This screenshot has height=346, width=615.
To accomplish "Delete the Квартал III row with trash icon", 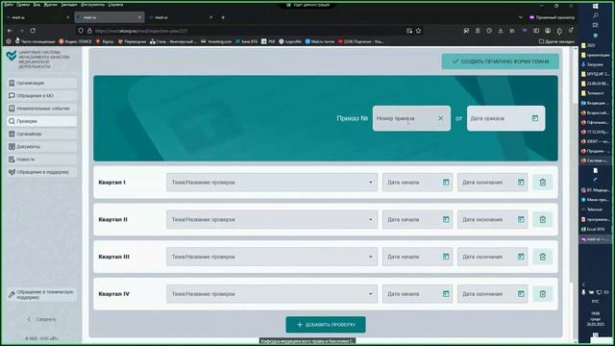I will tap(543, 257).
